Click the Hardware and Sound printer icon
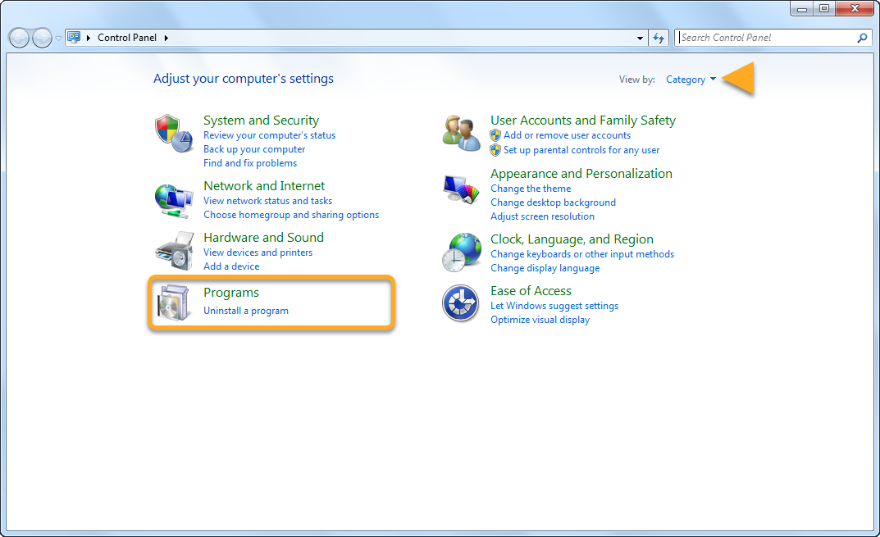 (x=174, y=251)
